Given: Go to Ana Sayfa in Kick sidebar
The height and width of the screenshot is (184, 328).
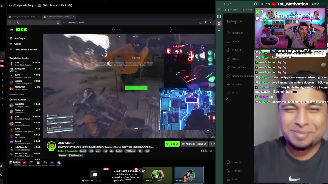Looking at the screenshot, I should pyautogui.click(x=20, y=38).
